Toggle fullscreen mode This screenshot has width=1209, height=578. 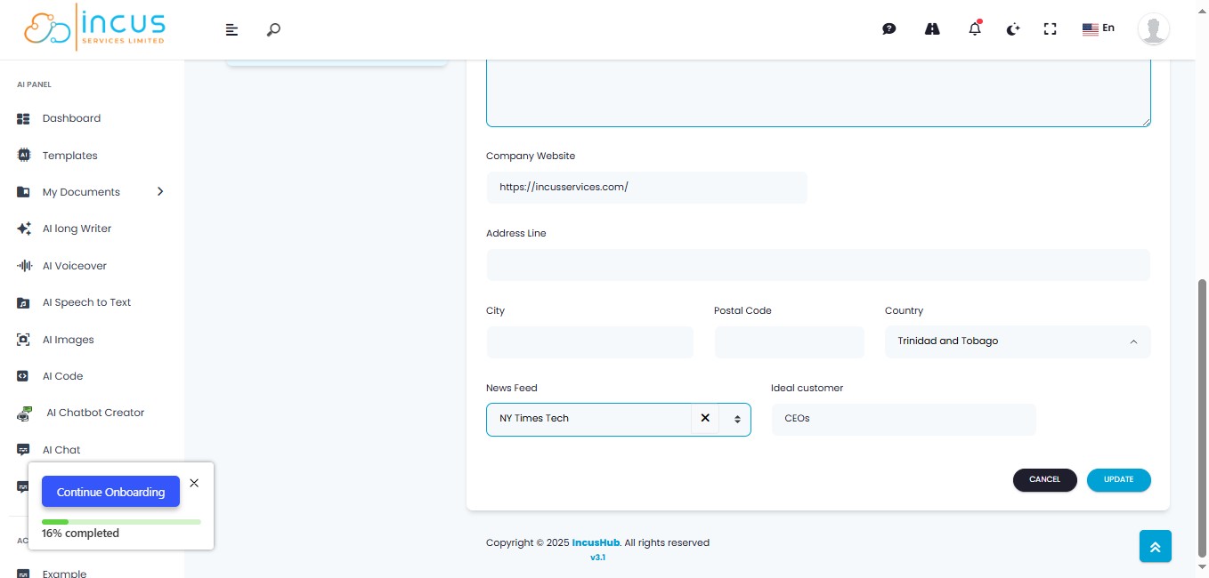[x=1050, y=28]
